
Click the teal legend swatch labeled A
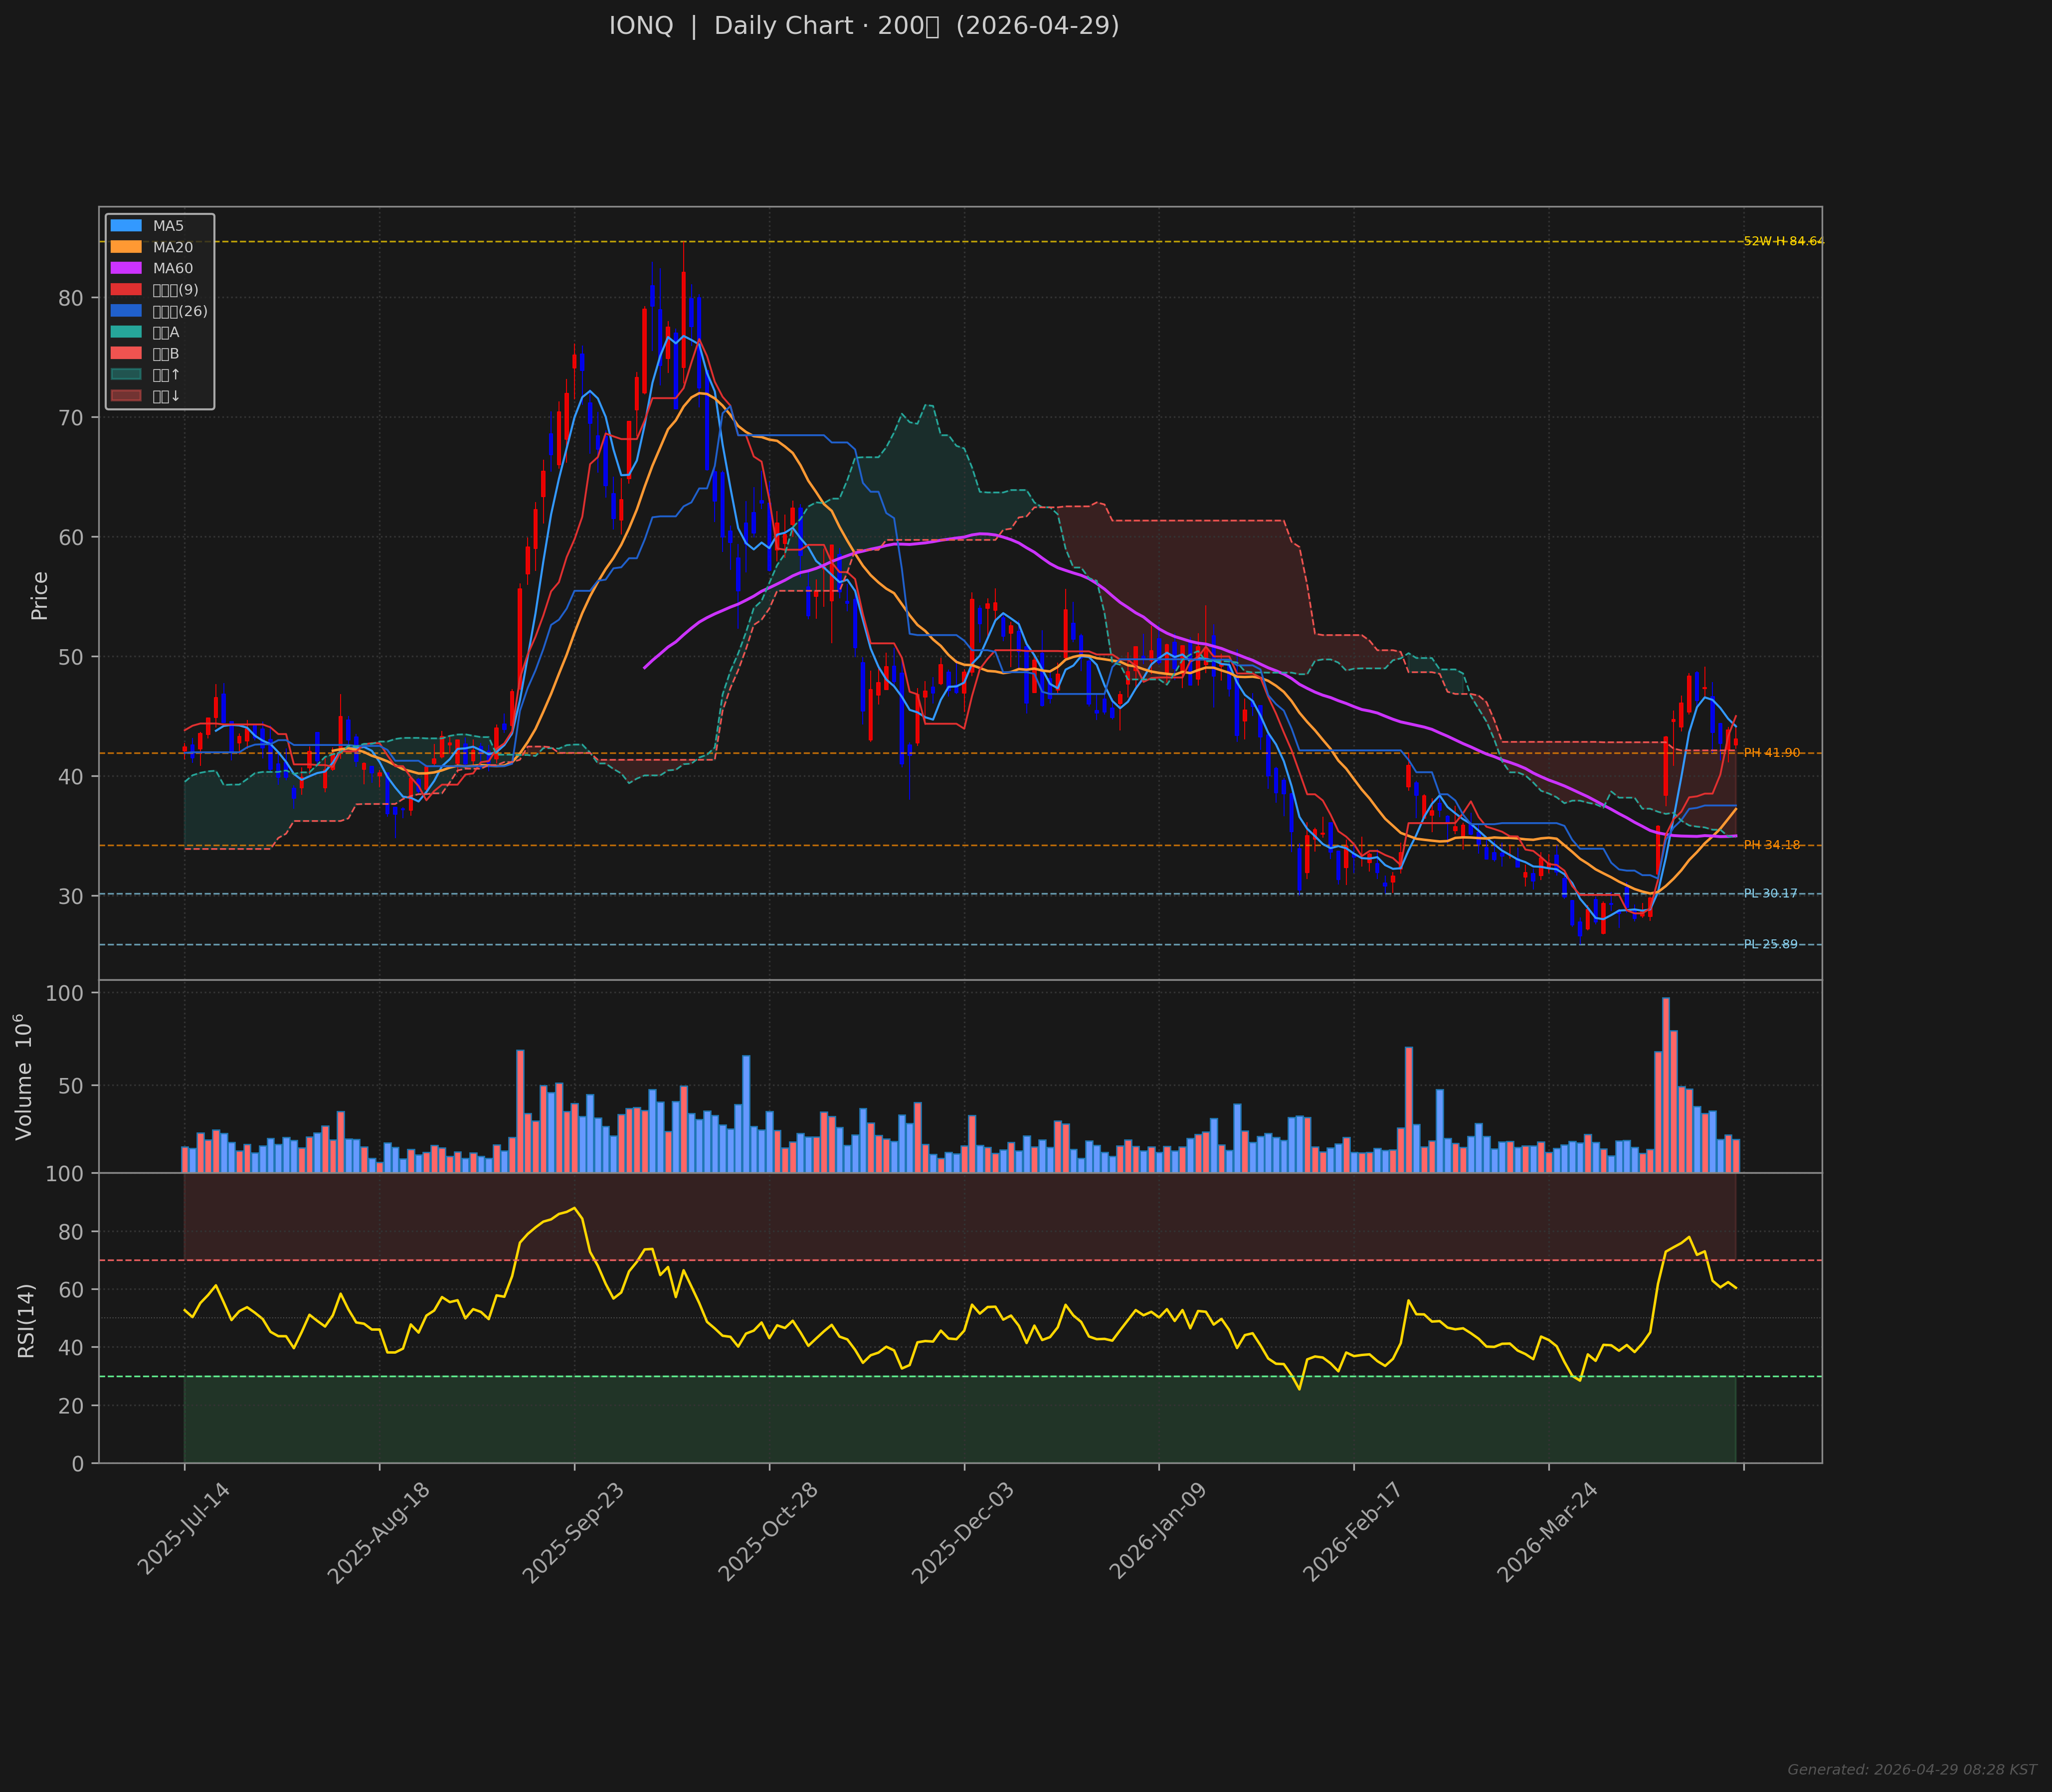coord(126,332)
